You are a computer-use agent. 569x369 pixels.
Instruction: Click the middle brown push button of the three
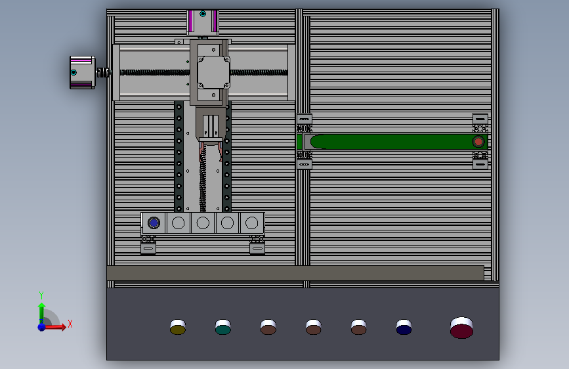coord(313,327)
